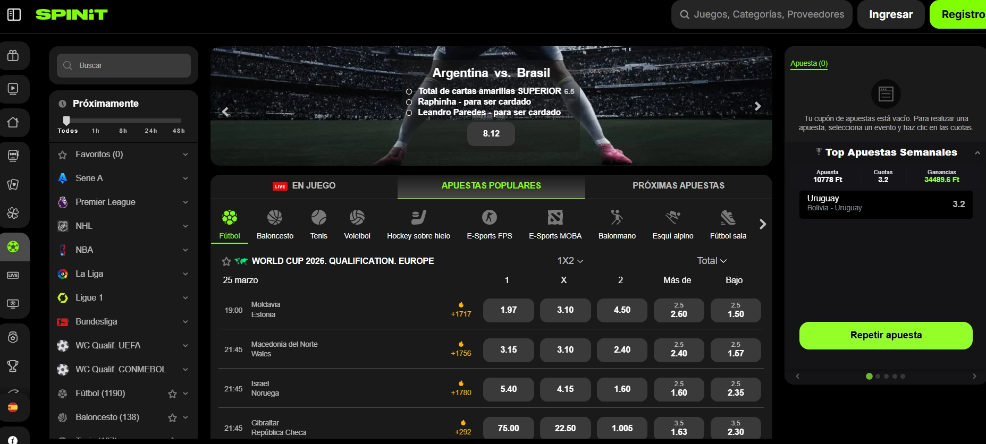Click the Buscar search field
986x444 pixels.
tap(124, 65)
